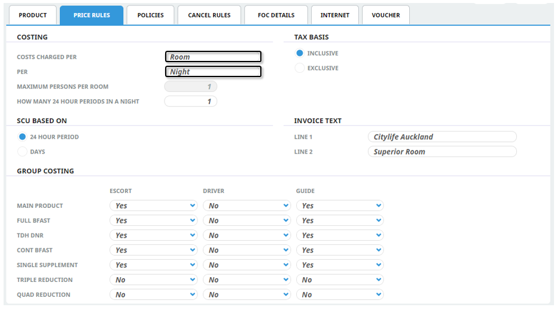Open Single Supplement Escort dropdown
The height and width of the screenshot is (310, 557).
[154, 265]
